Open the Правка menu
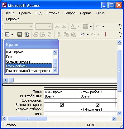The image size is (124, 129). tap(25, 13)
